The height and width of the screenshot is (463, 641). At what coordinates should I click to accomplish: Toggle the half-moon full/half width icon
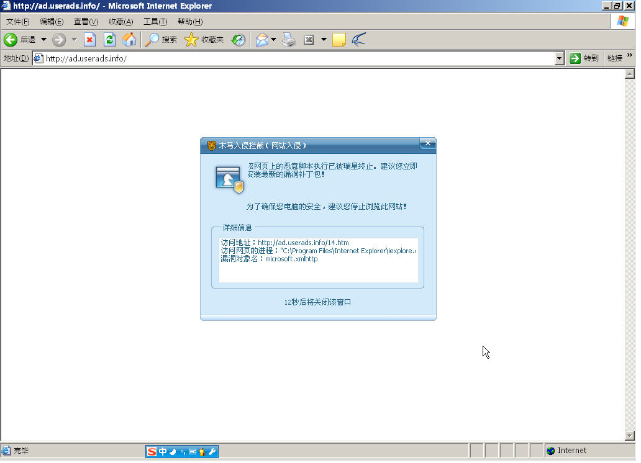(173, 452)
